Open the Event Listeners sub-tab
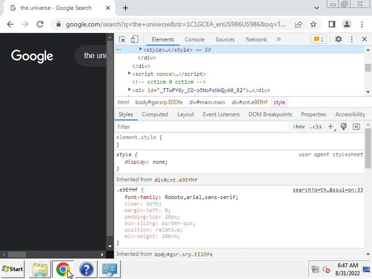 click(x=221, y=114)
